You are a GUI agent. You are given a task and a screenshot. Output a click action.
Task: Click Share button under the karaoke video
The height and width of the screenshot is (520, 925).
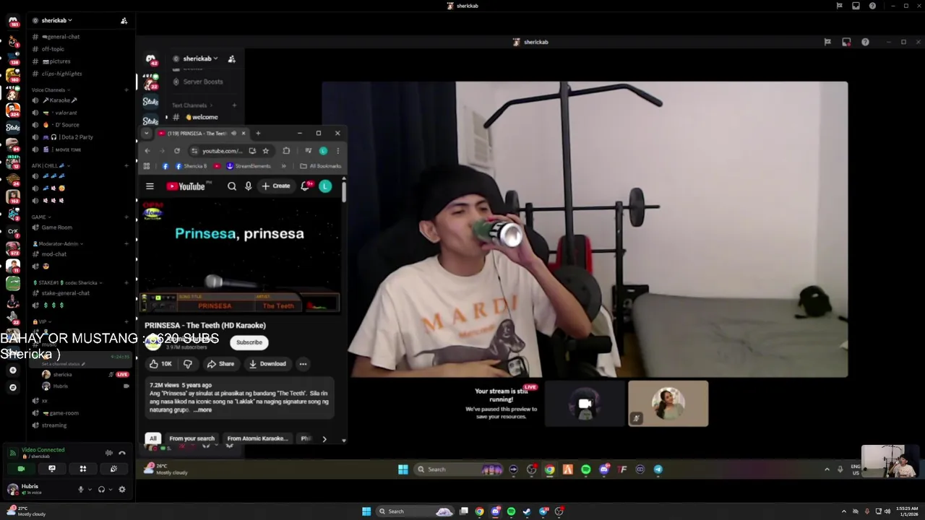(x=220, y=364)
